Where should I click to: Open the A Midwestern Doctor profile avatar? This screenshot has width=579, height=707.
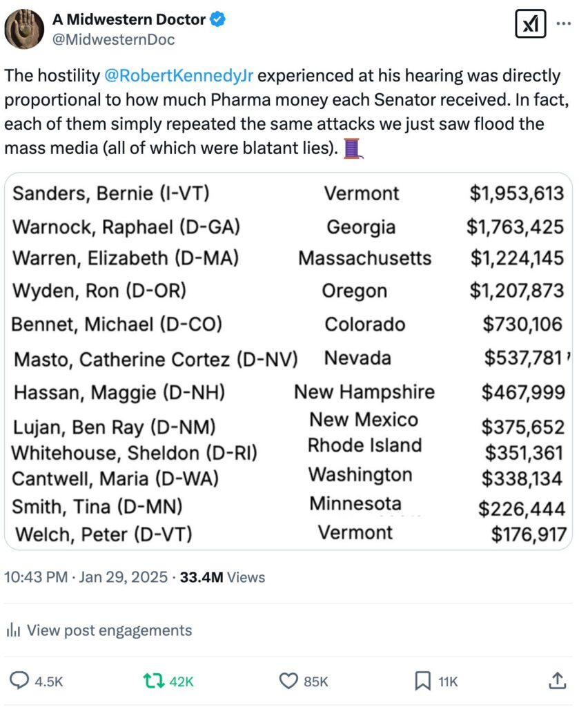(24, 29)
